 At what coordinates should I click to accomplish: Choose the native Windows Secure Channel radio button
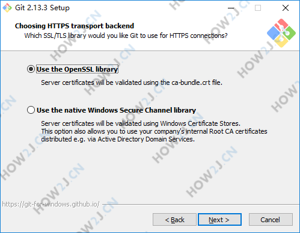tap(31, 110)
